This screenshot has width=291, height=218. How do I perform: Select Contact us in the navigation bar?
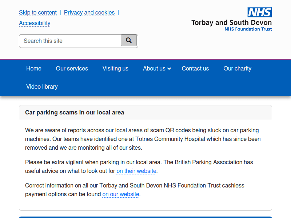195,68
